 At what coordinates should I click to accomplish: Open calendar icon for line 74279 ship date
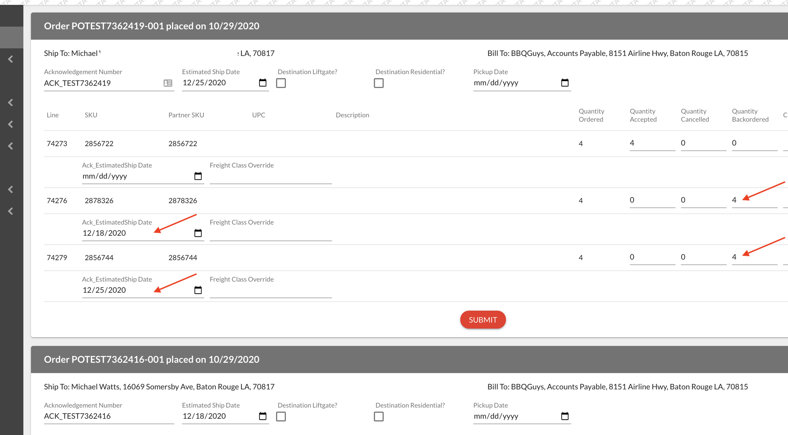[198, 290]
